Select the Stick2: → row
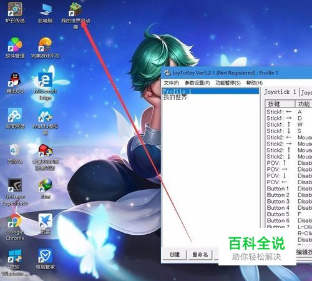 pyautogui.click(x=289, y=144)
